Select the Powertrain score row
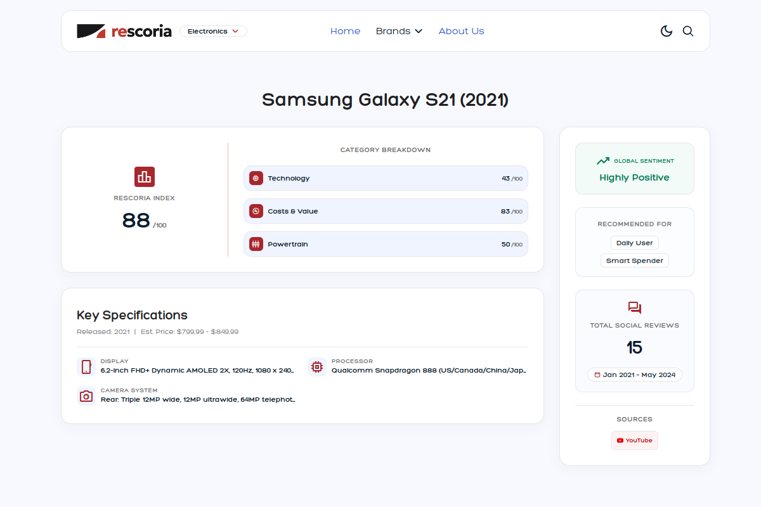The height and width of the screenshot is (507, 761). [386, 244]
